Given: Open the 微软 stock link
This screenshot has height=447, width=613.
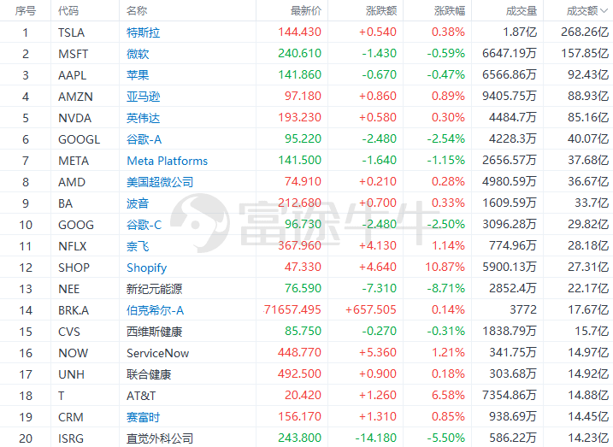Looking at the screenshot, I should 138,54.
